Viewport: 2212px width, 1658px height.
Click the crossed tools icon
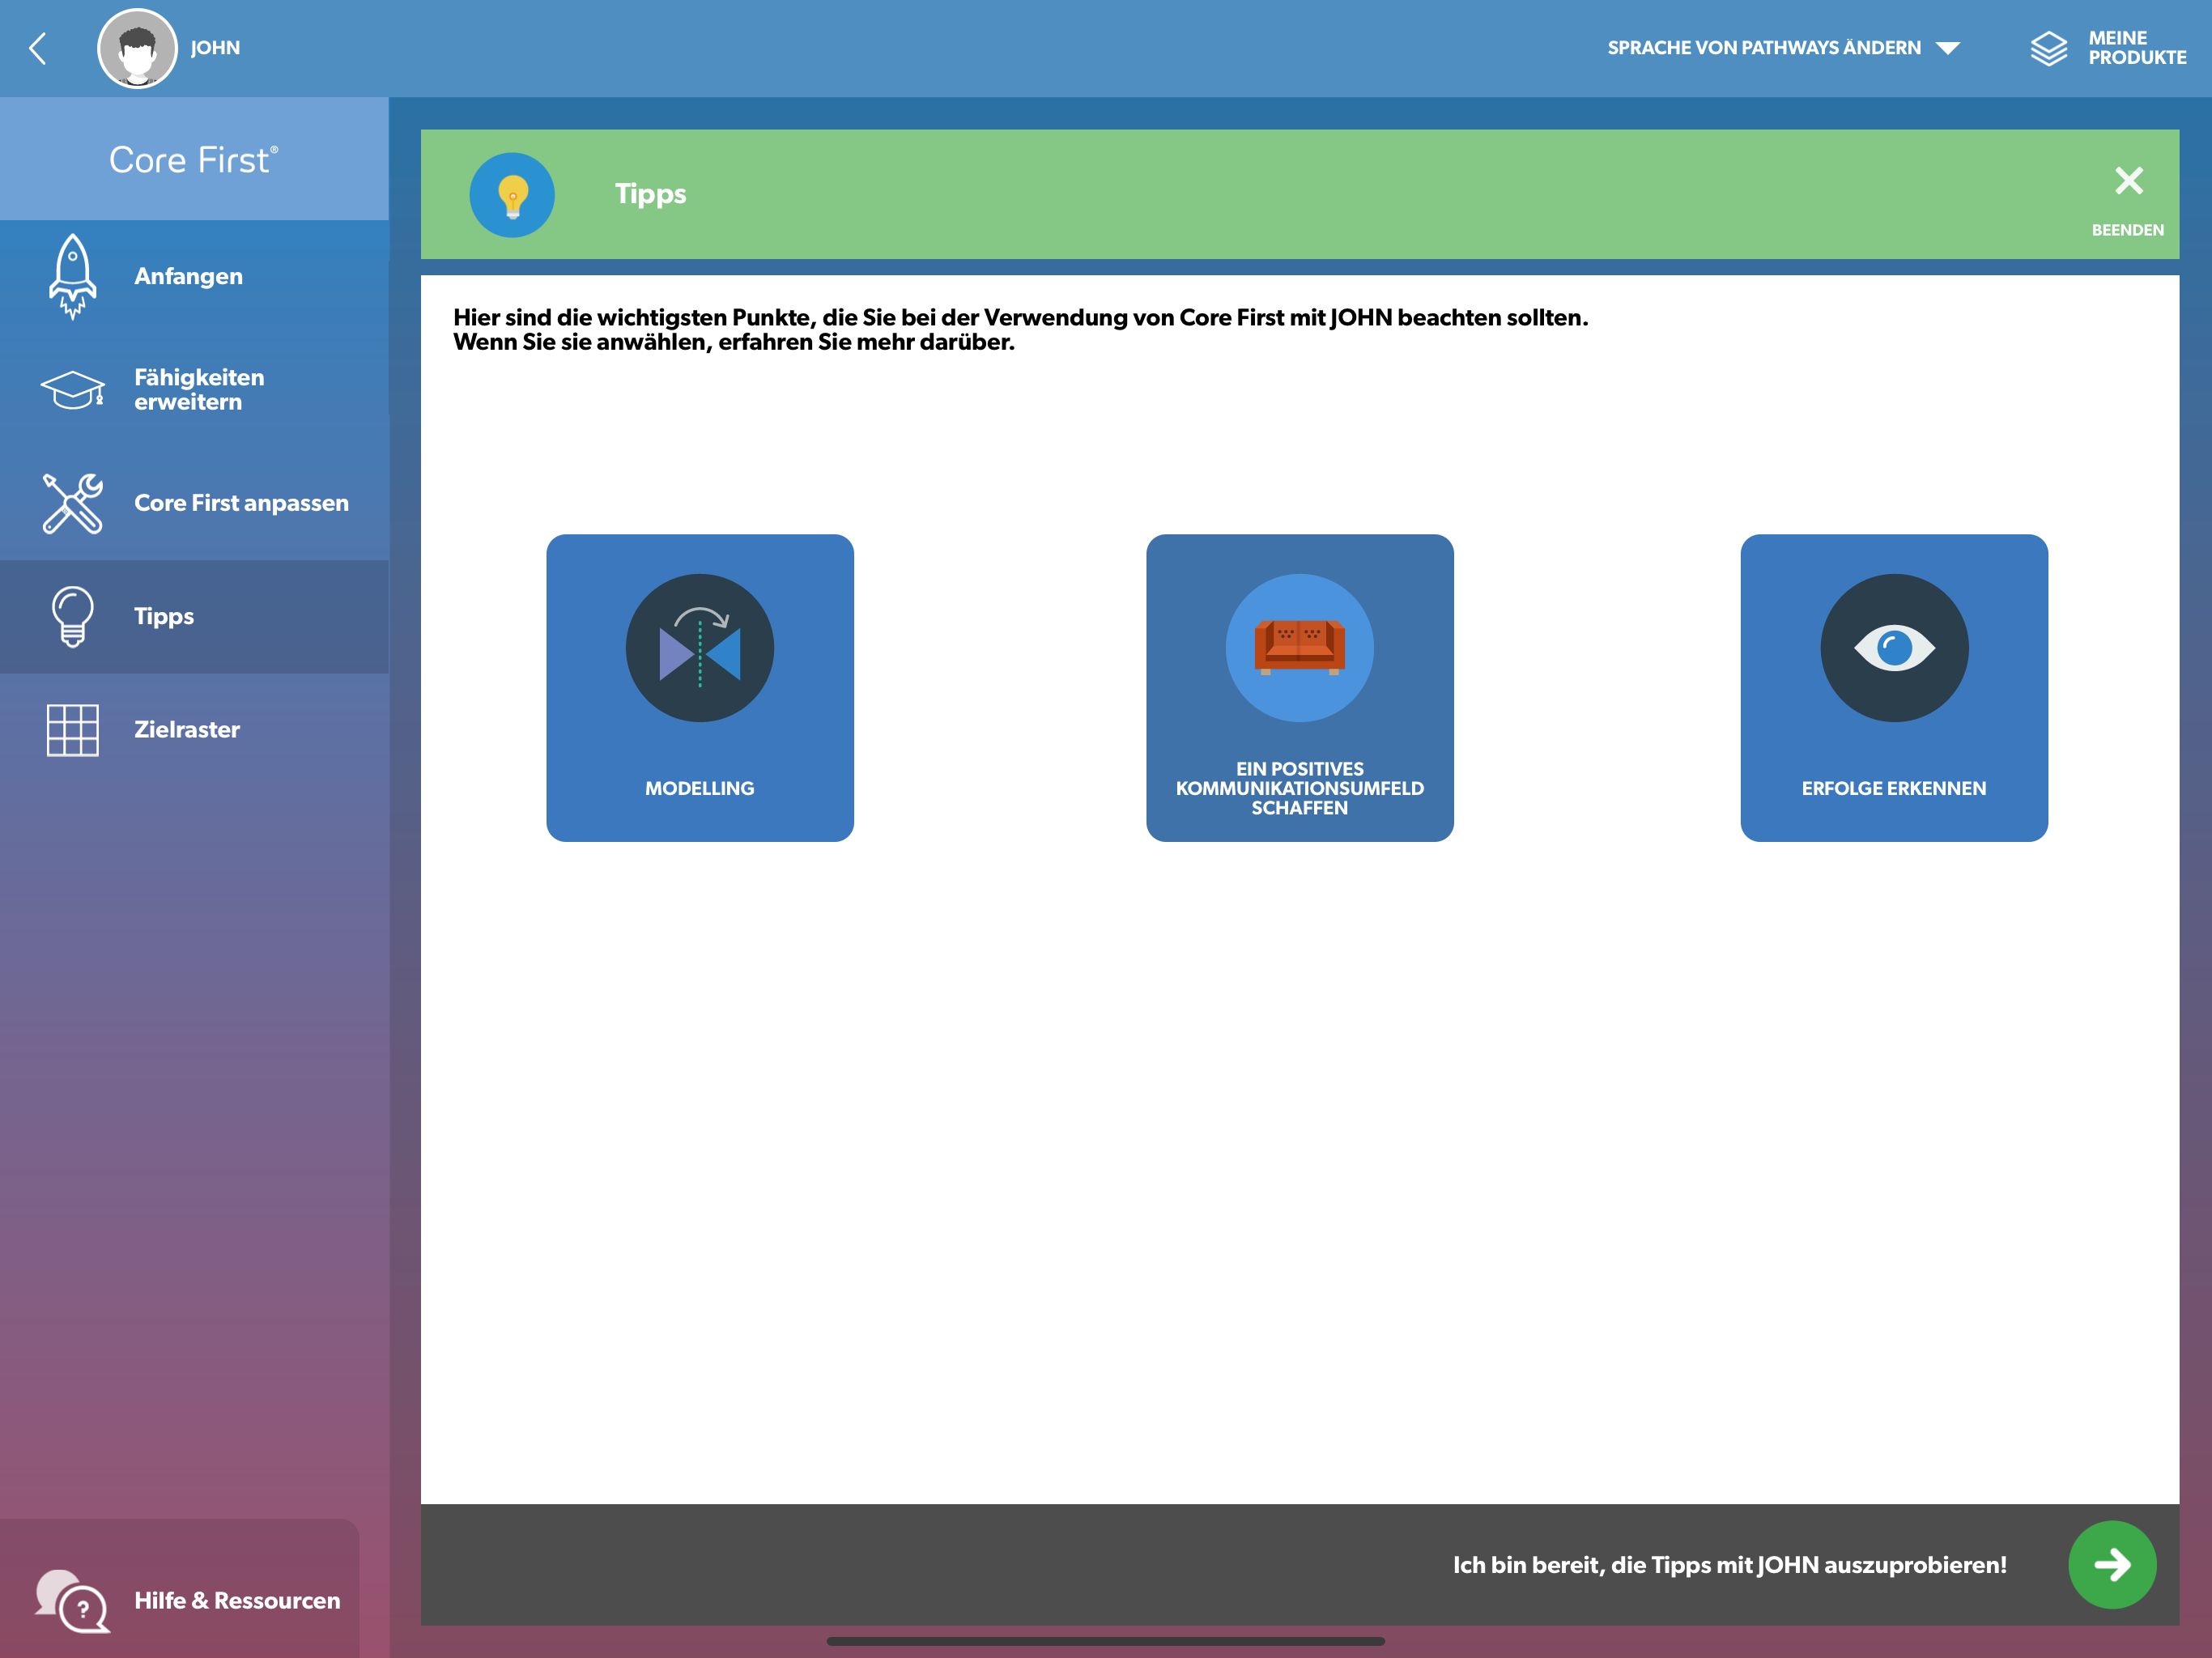pyautogui.click(x=72, y=503)
